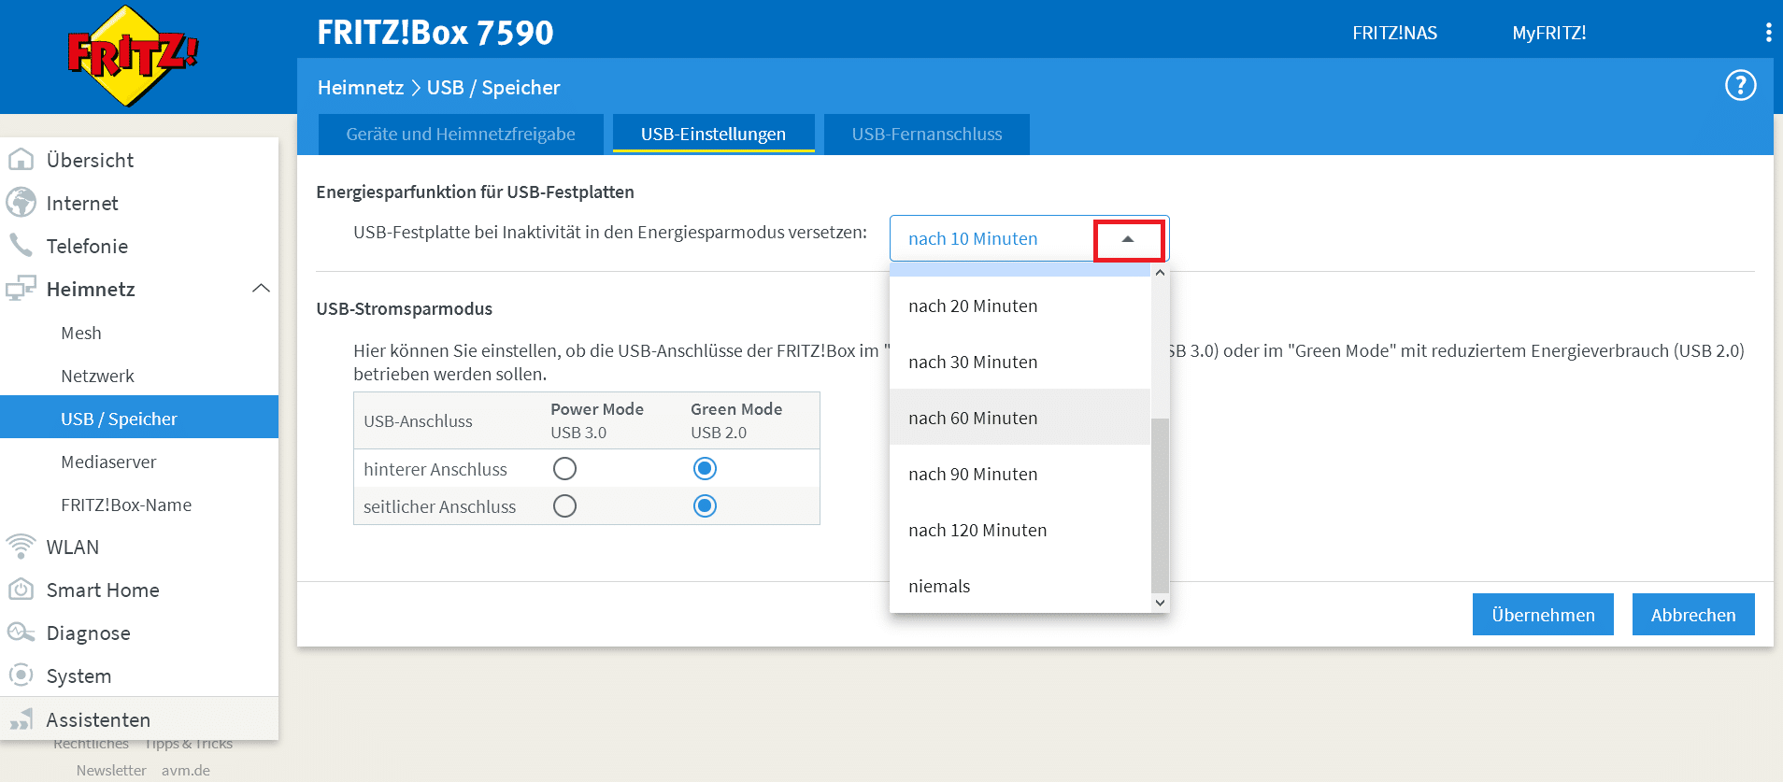Click the Telefonie phone icon
This screenshot has width=1783, height=782.
tap(21, 246)
